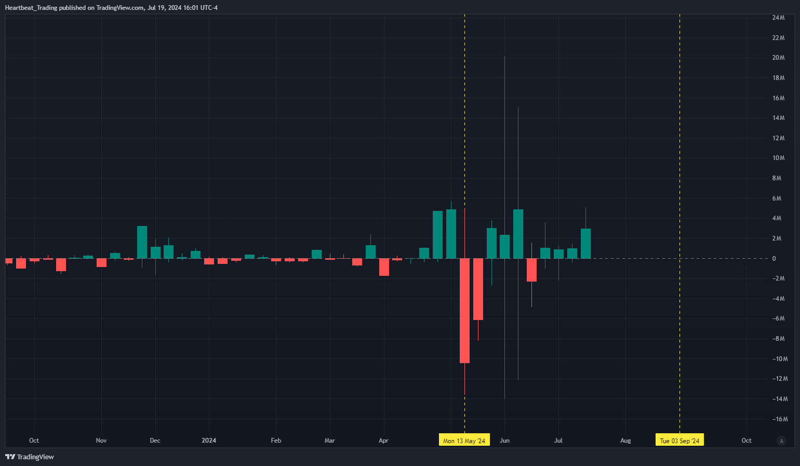Click the 16M price axis label
Viewport: 800px width, 466px height.
pos(778,98)
